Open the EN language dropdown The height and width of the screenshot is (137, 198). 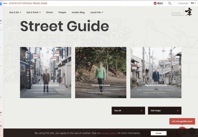[193, 3]
